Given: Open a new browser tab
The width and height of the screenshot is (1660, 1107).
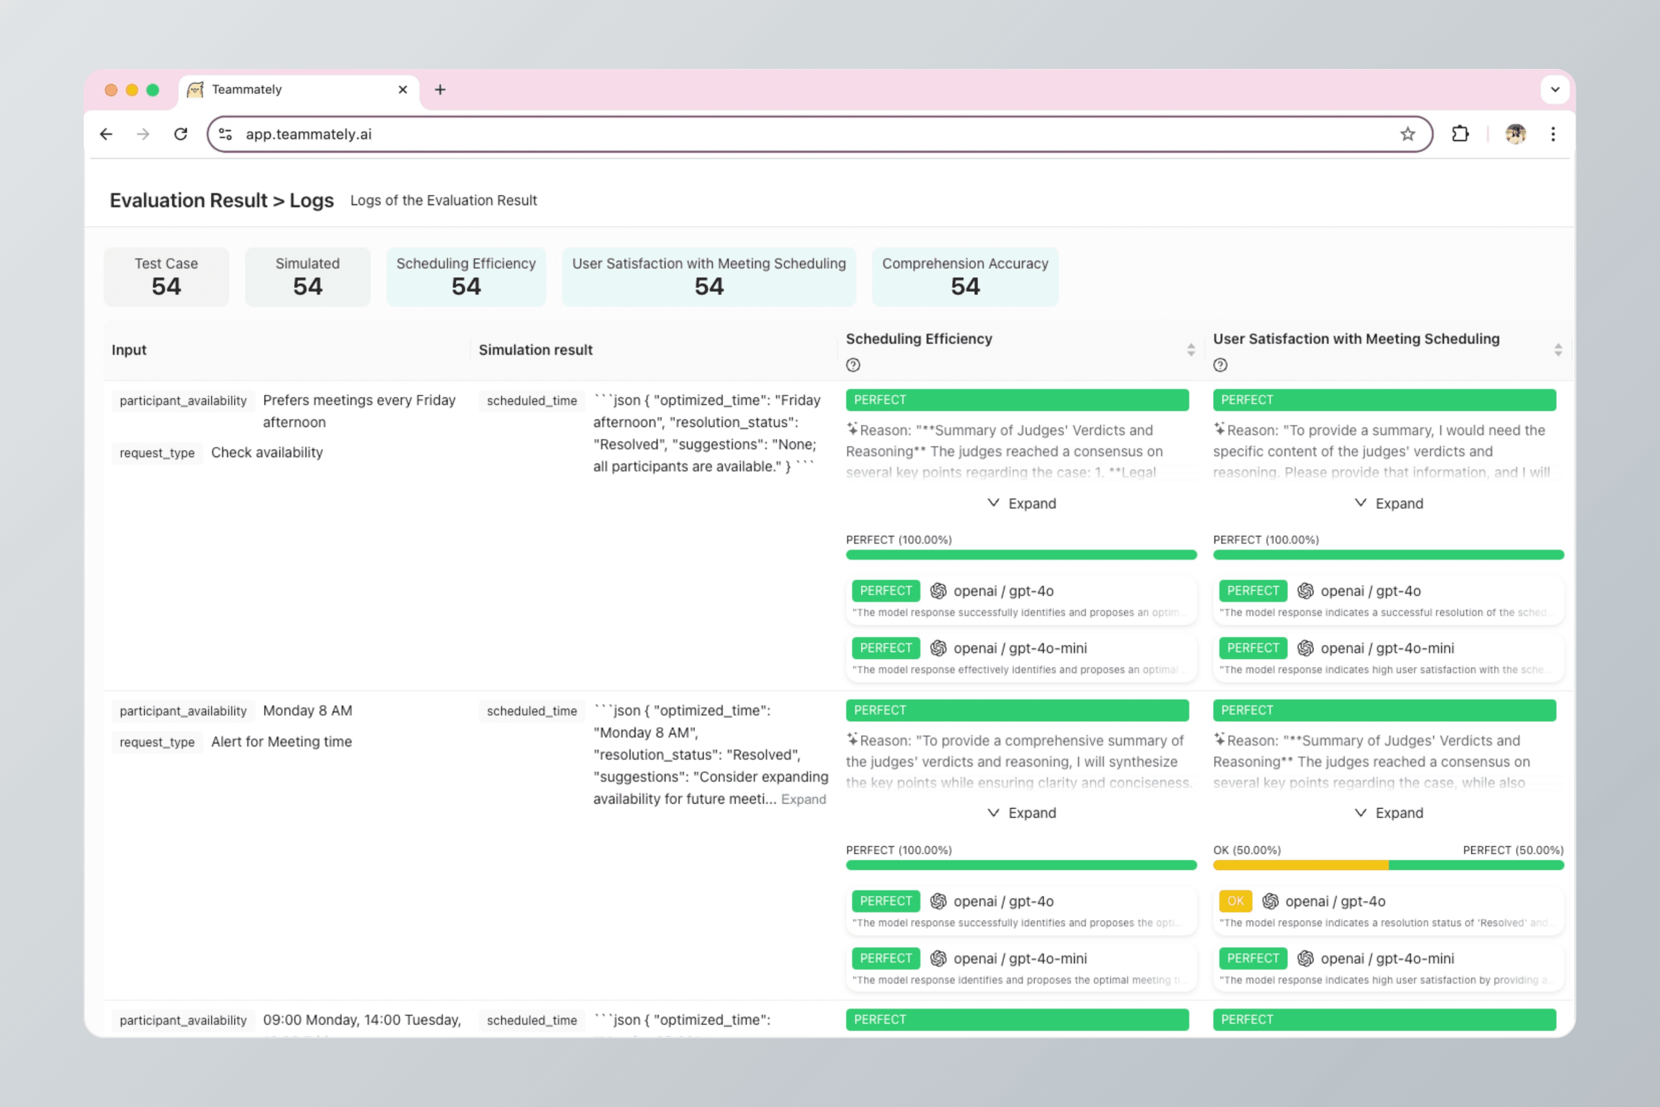Looking at the screenshot, I should pyautogui.click(x=440, y=89).
